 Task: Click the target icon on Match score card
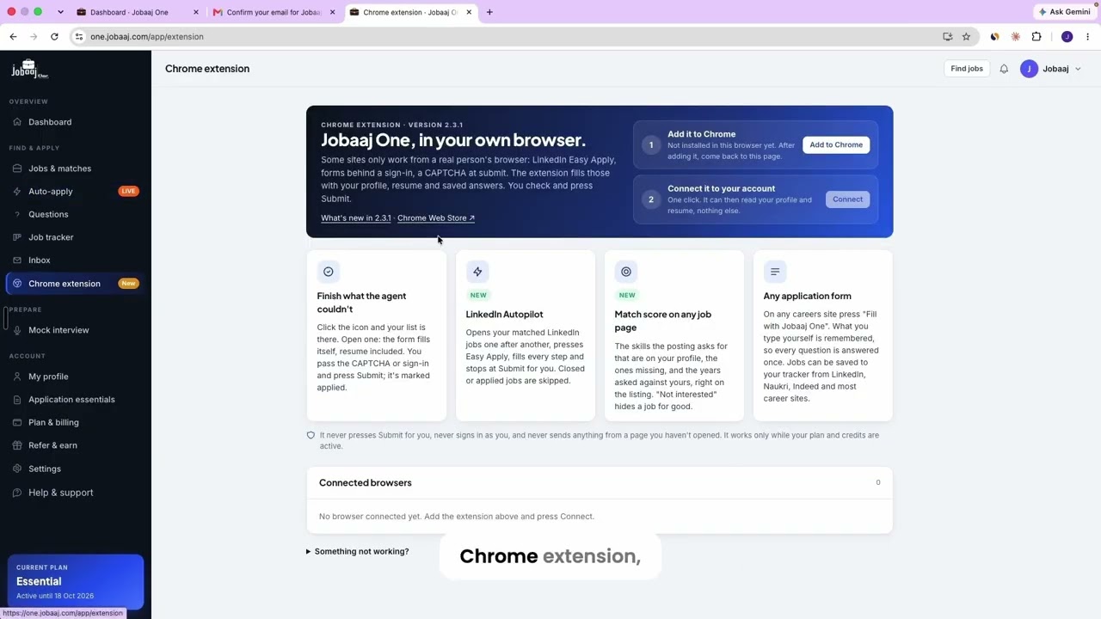click(x=626, y=272)
